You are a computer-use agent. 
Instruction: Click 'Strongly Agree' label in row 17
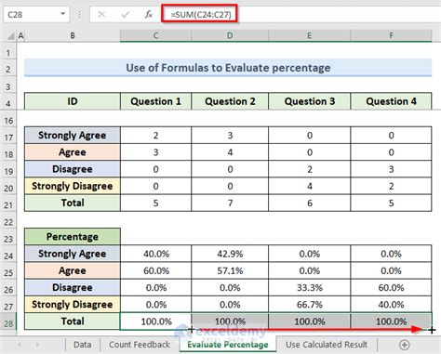(73, 136)
